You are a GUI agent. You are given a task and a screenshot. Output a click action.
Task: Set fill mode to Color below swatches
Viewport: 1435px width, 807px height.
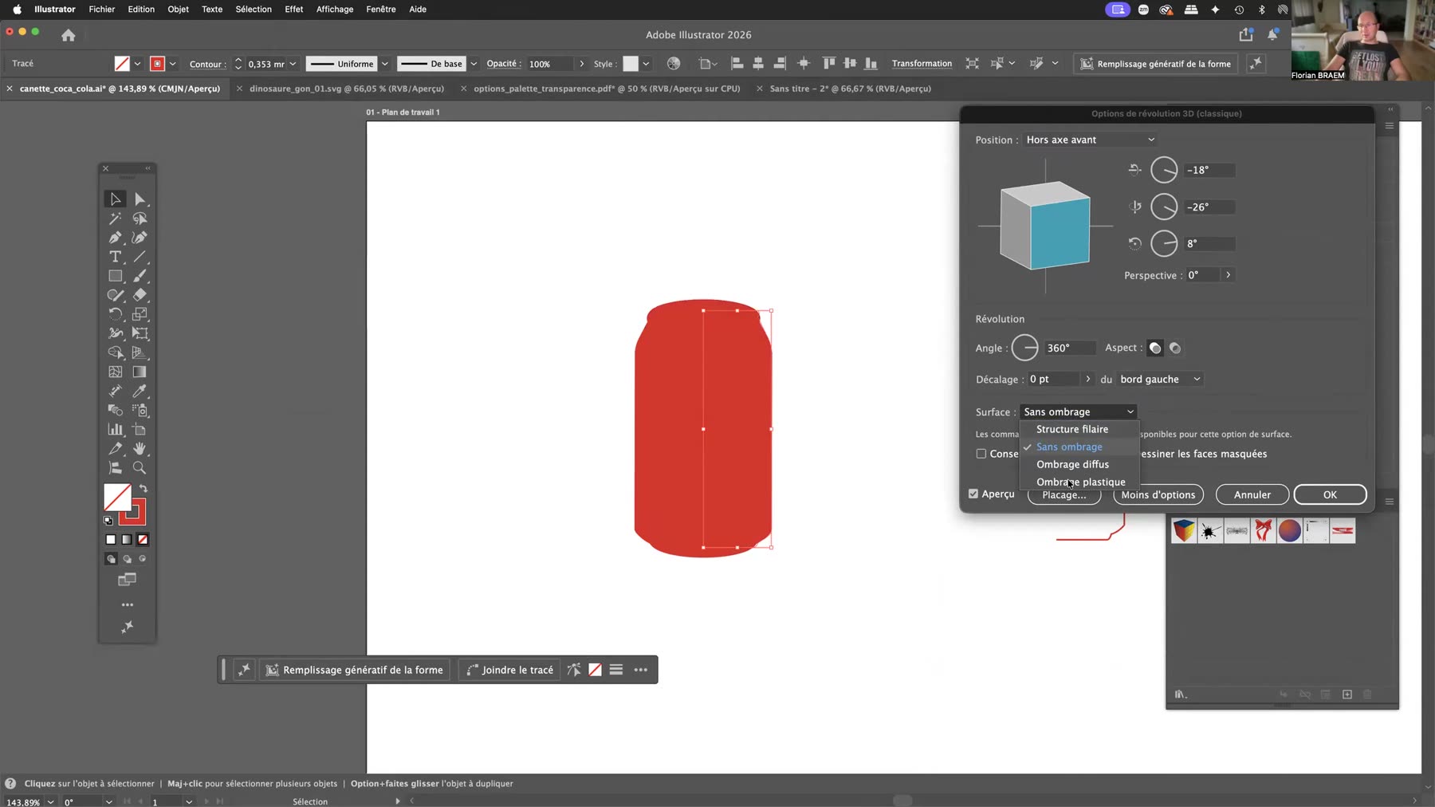point(111,540)
